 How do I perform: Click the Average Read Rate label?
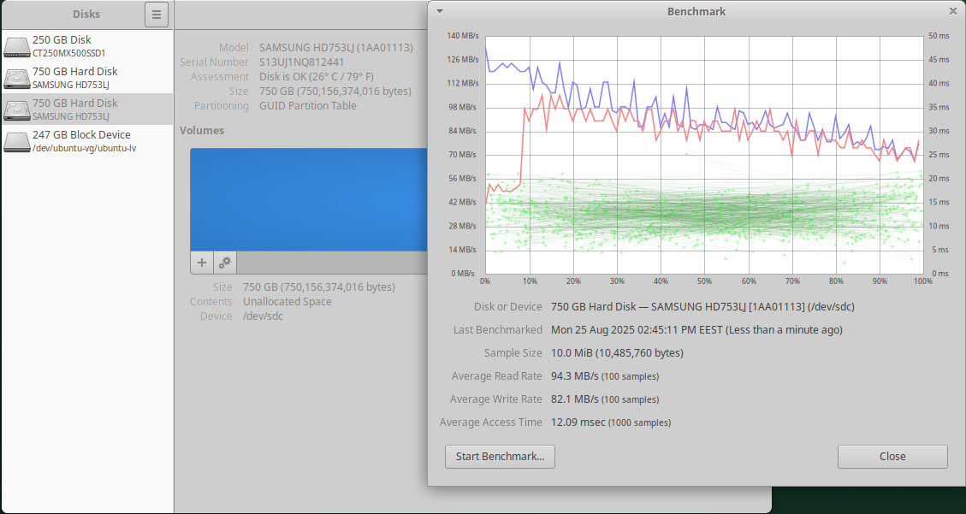496,376
